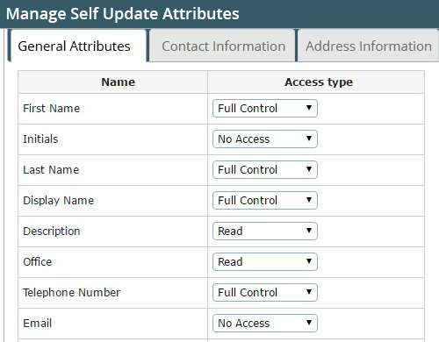Viewport: 439px width, 342px height.
Task: Click the Email row label
Action: click(38, 324)
